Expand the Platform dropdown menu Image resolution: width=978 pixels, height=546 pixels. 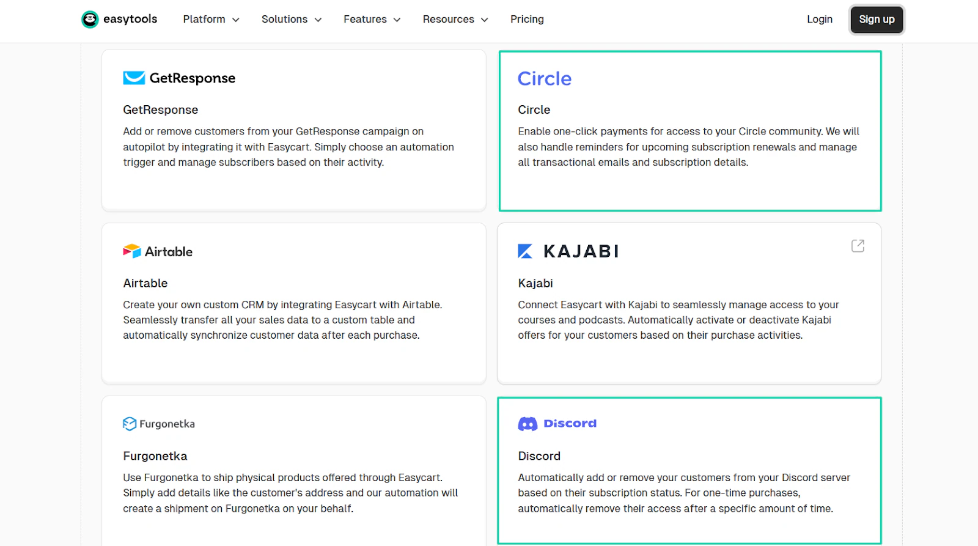point(211,20)
